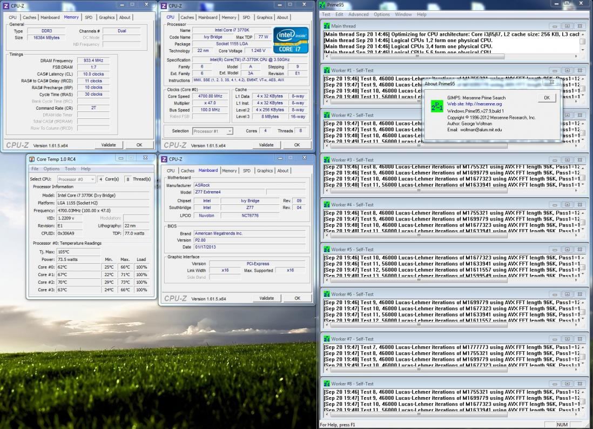Open the Tools menu in Core Temp
Image resolution: width=593 pixels, height=429 pixels.
click(70, 169)
